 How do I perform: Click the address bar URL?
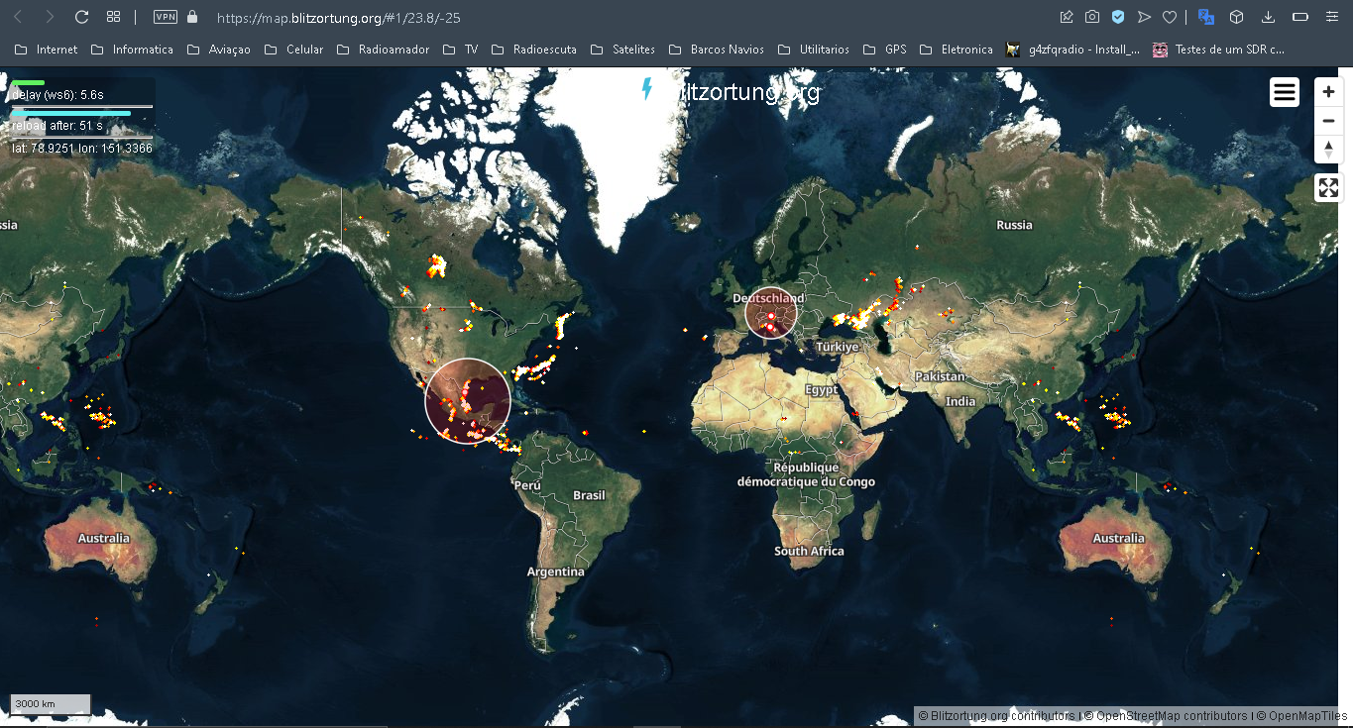[338, 18]
